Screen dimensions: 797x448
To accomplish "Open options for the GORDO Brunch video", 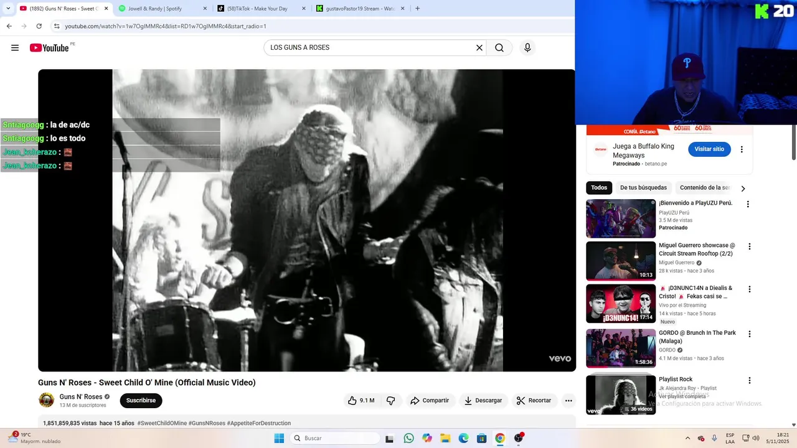I will (x=749, y=334).
